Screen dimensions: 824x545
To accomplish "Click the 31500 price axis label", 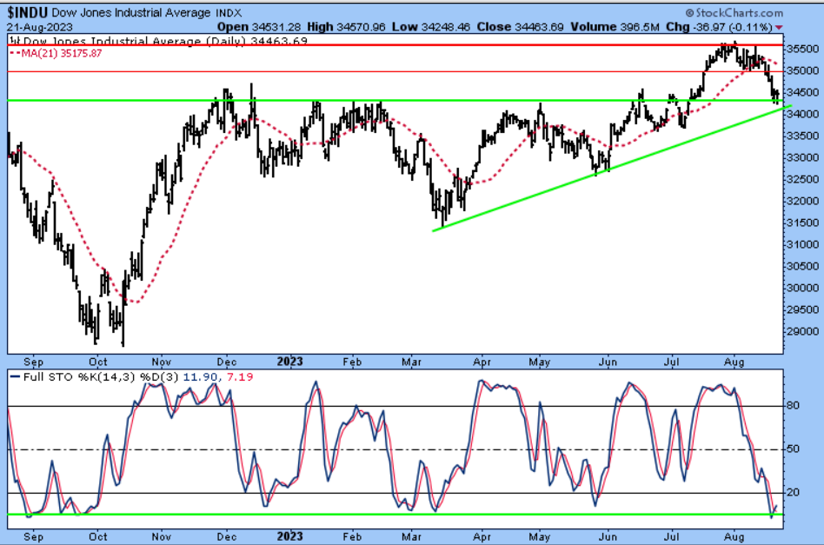I will point(802,223).
